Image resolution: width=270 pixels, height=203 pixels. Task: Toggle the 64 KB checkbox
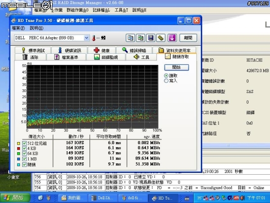pyautogui.click(x=24, y=154)
